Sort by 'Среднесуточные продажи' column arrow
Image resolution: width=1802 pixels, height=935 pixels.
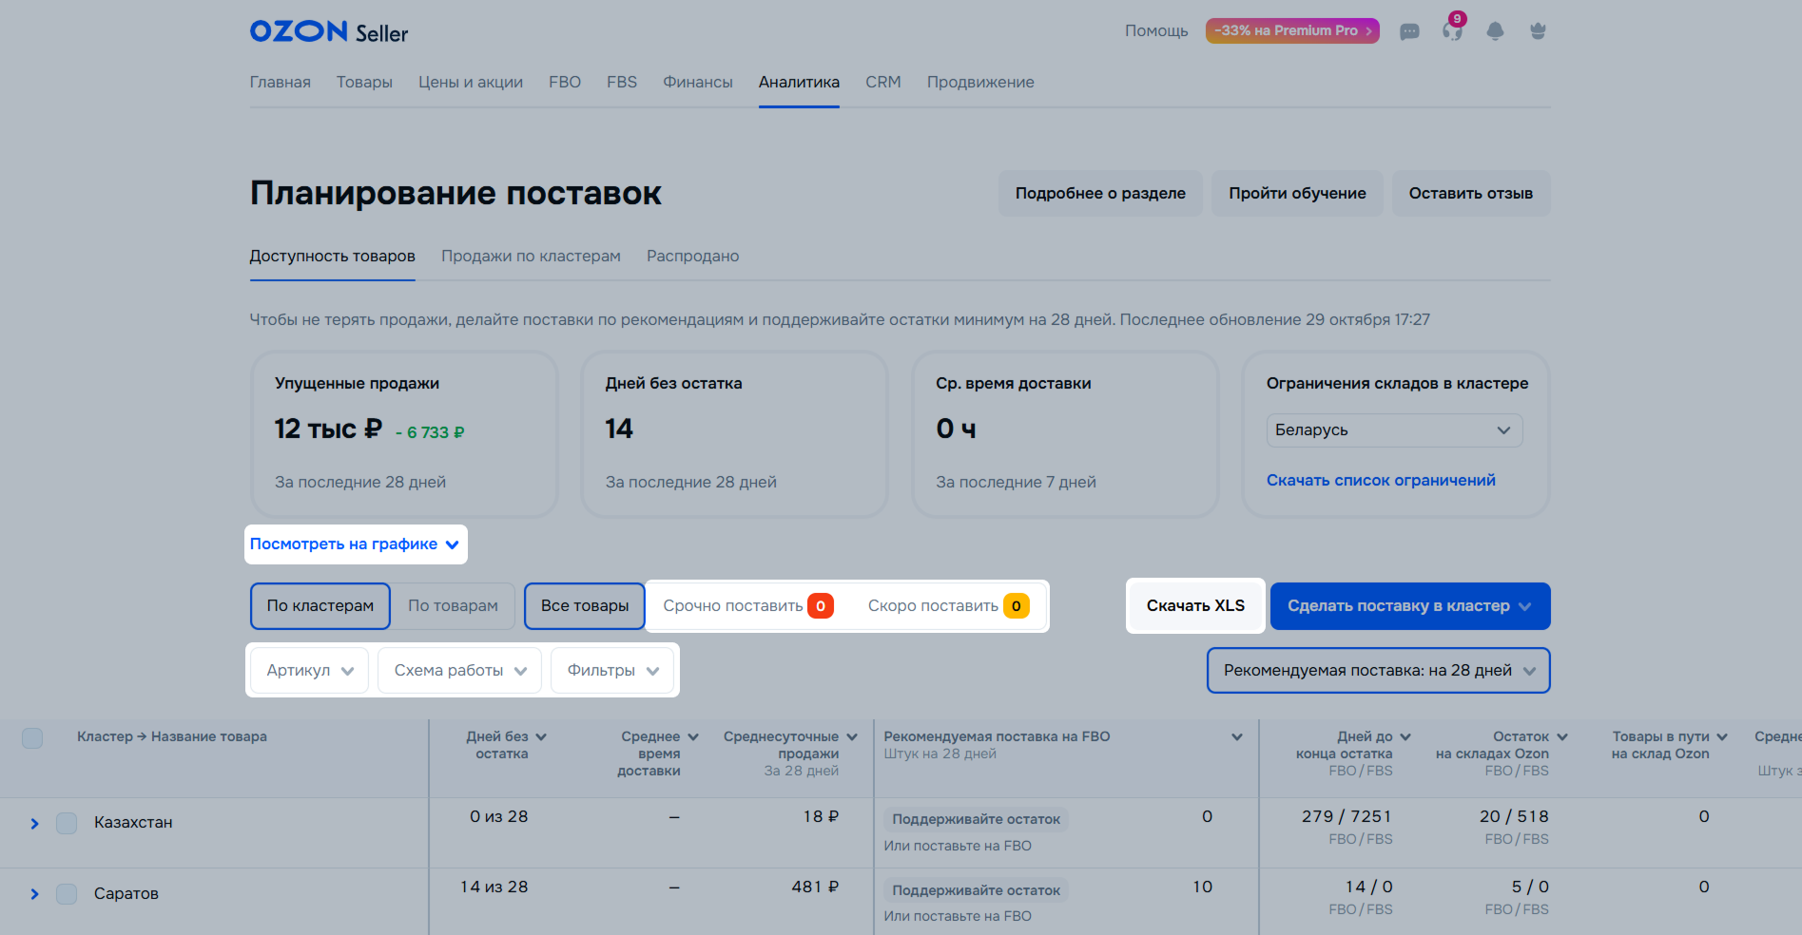tap(852, 737)
